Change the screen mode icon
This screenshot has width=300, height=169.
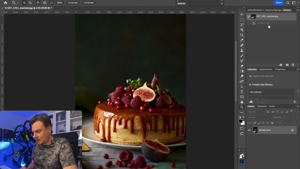(x=242, y=134)
